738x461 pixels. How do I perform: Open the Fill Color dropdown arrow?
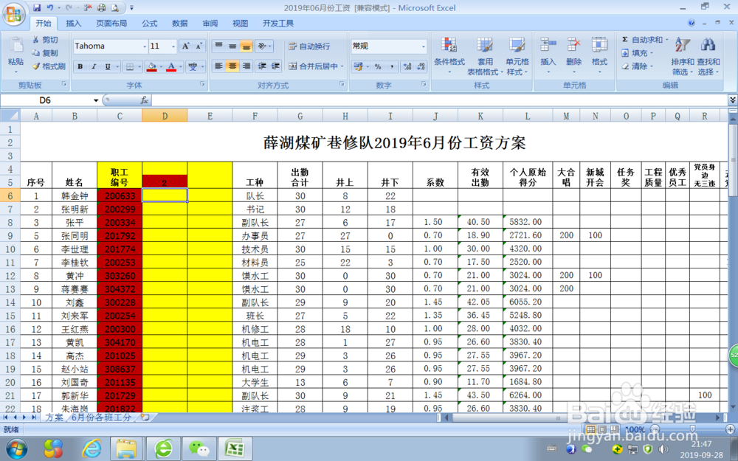tap(159, 66)
